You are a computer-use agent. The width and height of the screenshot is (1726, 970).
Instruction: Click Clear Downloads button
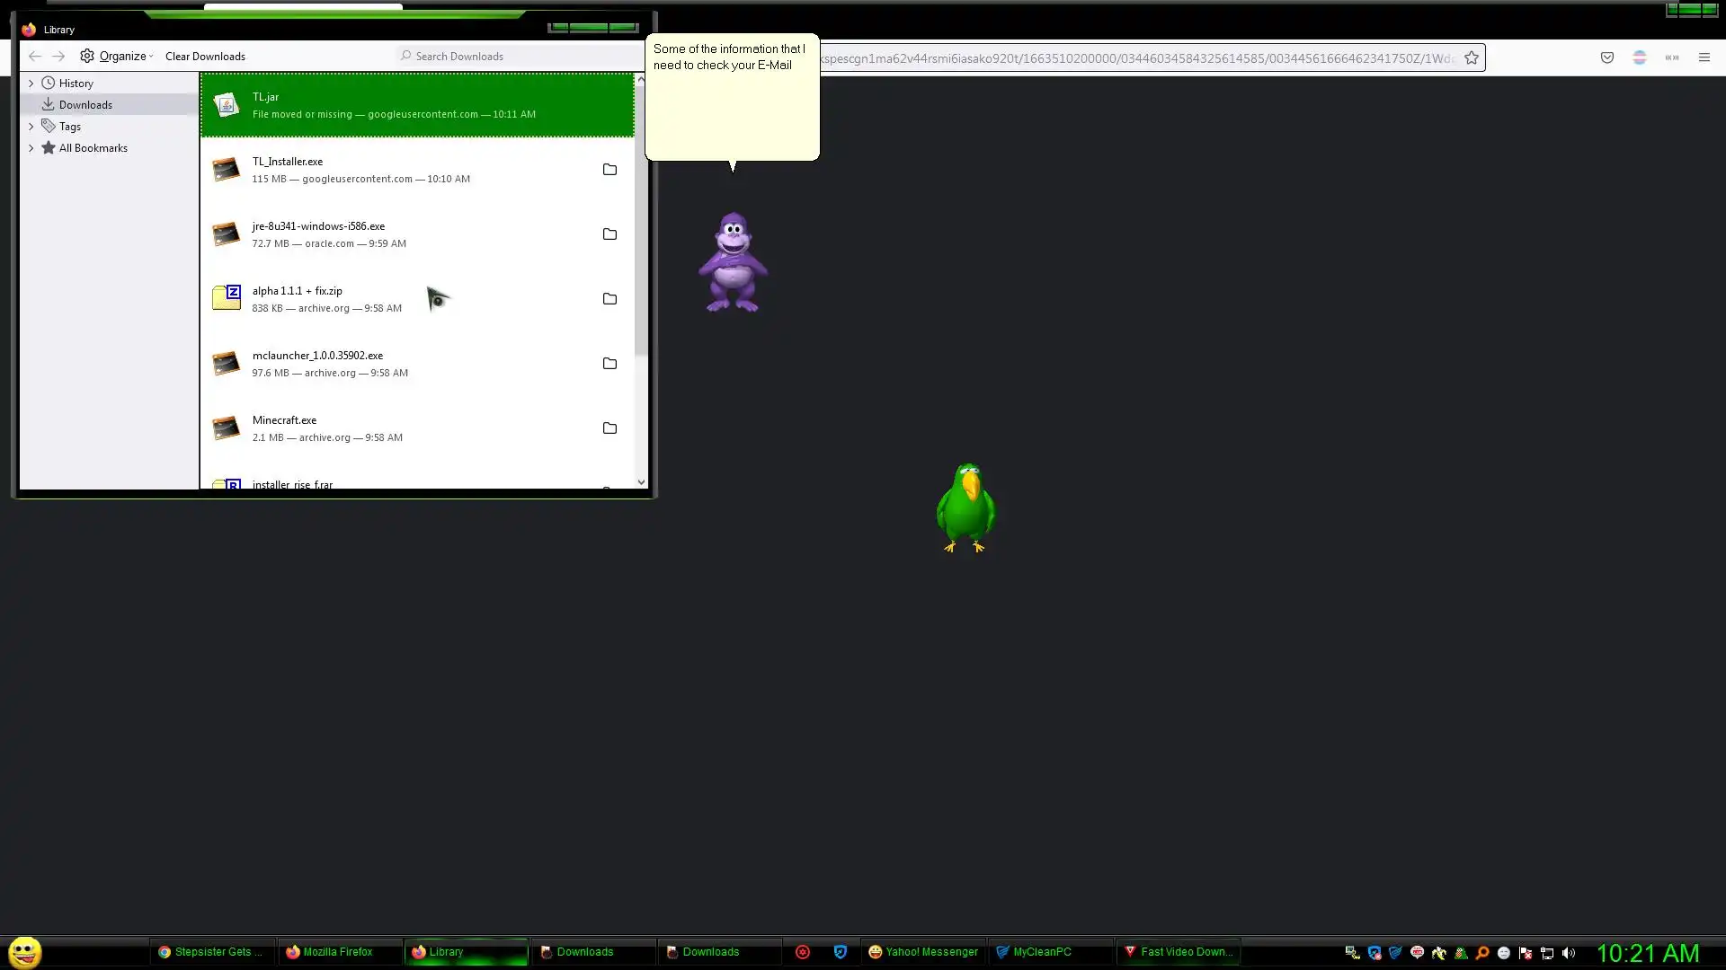click(x=205, y=56)
